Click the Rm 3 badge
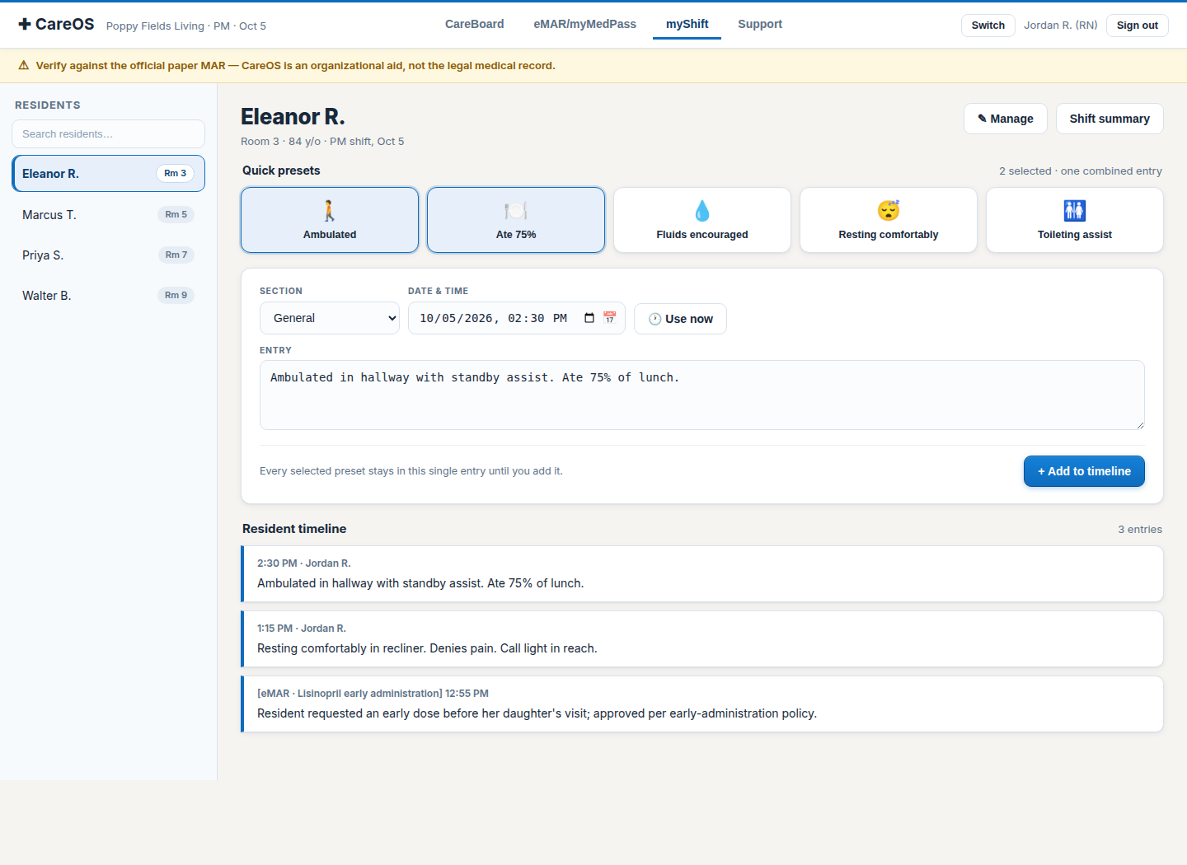The width and height of the screenshot is (1187, 865). (x=175, y=174)
